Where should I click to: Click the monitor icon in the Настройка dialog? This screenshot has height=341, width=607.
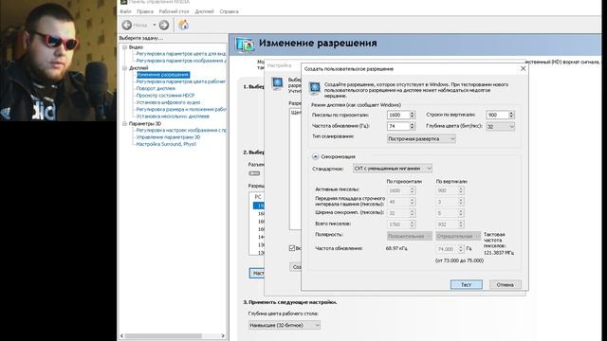click(277, 83)
